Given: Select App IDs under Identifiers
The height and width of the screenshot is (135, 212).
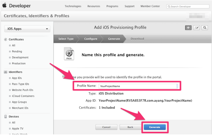Looking at the screenshot, I should [x=17, y=78].
